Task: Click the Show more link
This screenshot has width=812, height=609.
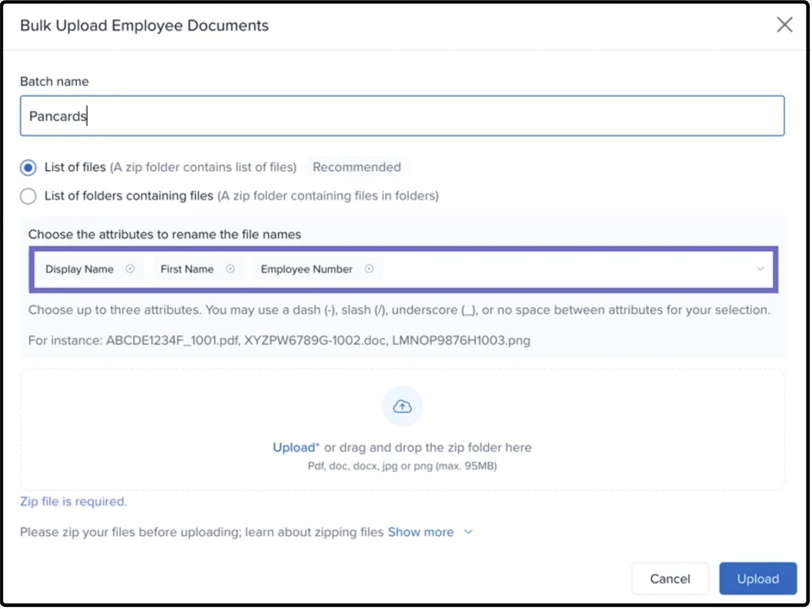Action: 420,532
